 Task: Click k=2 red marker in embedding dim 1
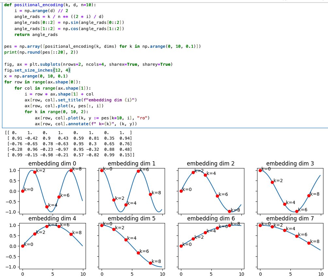tap(114, 200)
